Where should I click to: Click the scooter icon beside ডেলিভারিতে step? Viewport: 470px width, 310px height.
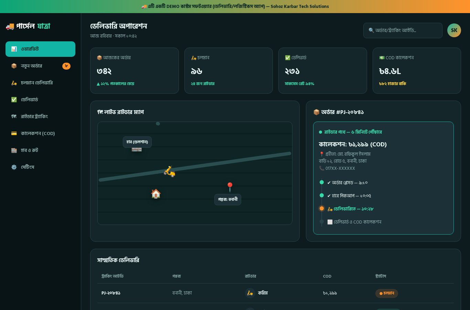tap(330, 209)
